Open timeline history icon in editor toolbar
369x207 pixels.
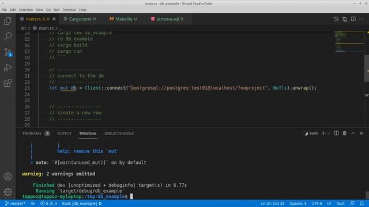pos(336,19)
